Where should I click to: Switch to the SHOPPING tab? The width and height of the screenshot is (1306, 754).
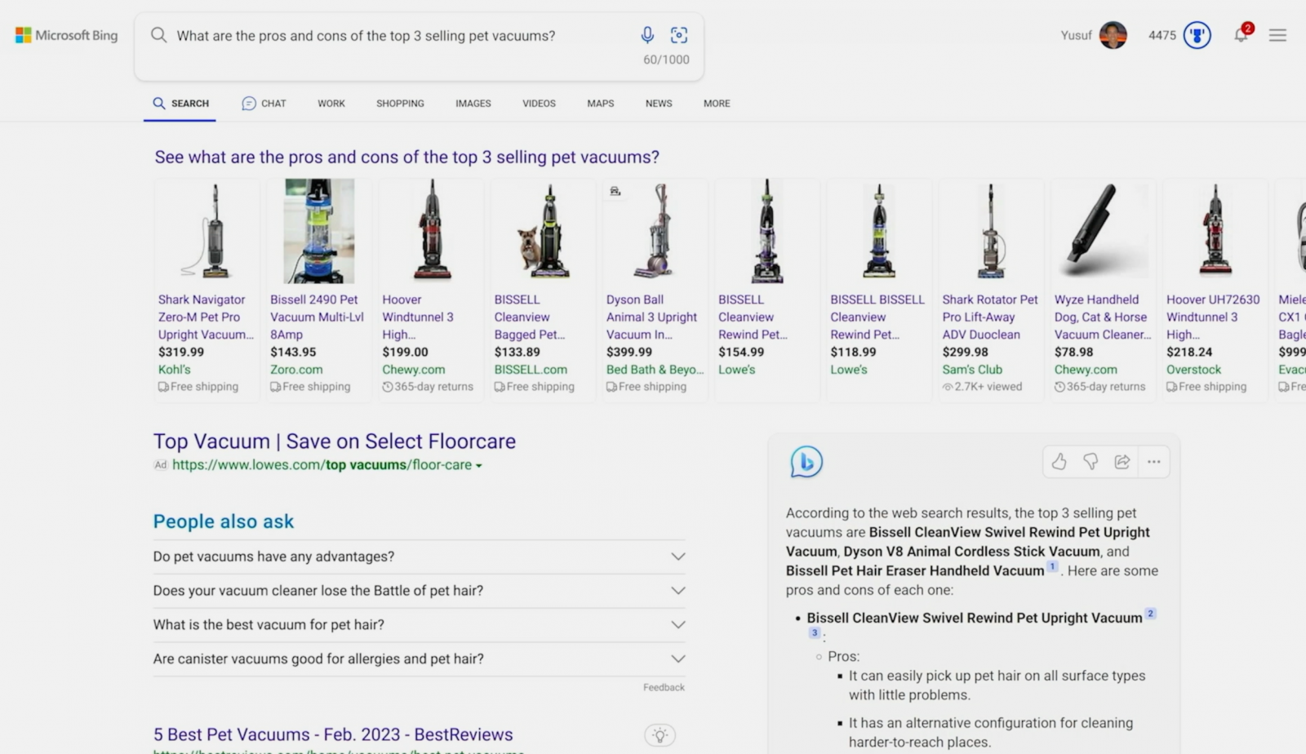(x=400, y=104)
